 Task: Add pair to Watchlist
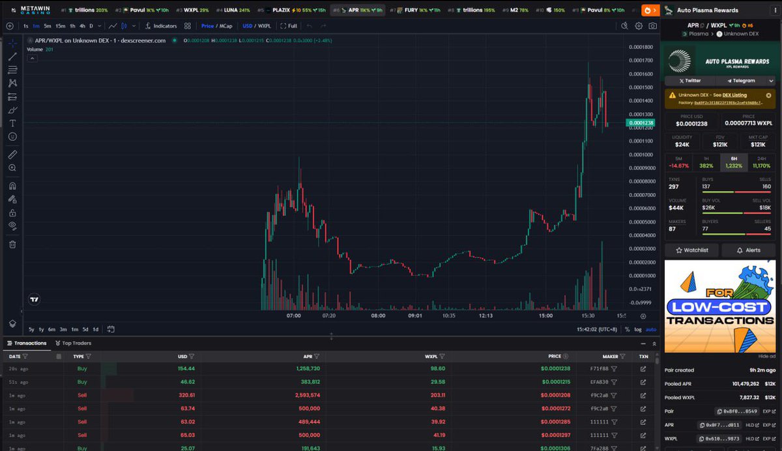(691, 250)
